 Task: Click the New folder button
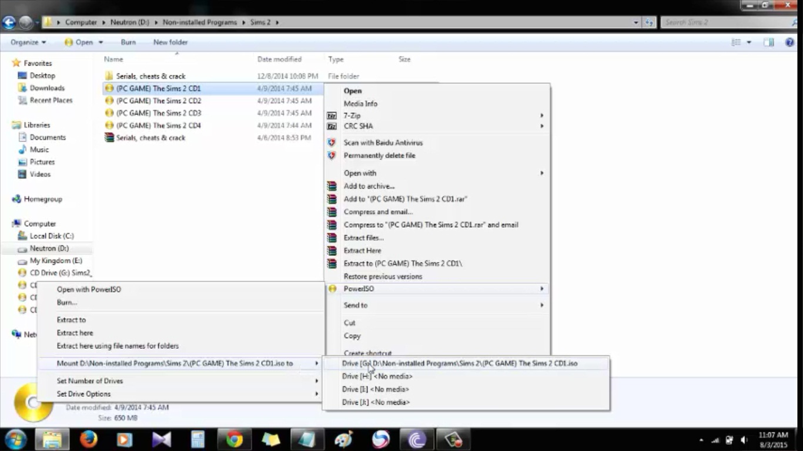(170, 42)
